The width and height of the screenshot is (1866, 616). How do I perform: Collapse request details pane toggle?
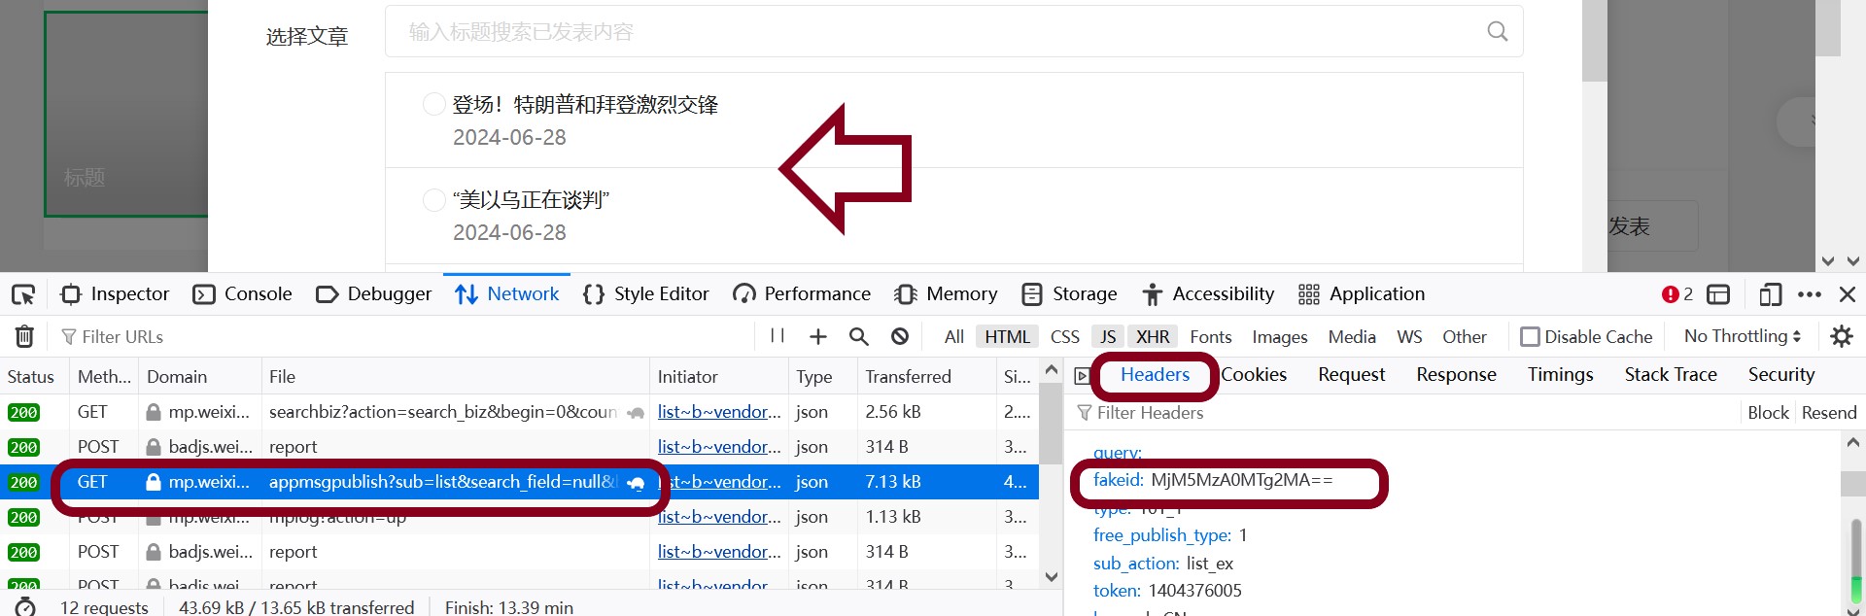click(x=1082, y=376)
